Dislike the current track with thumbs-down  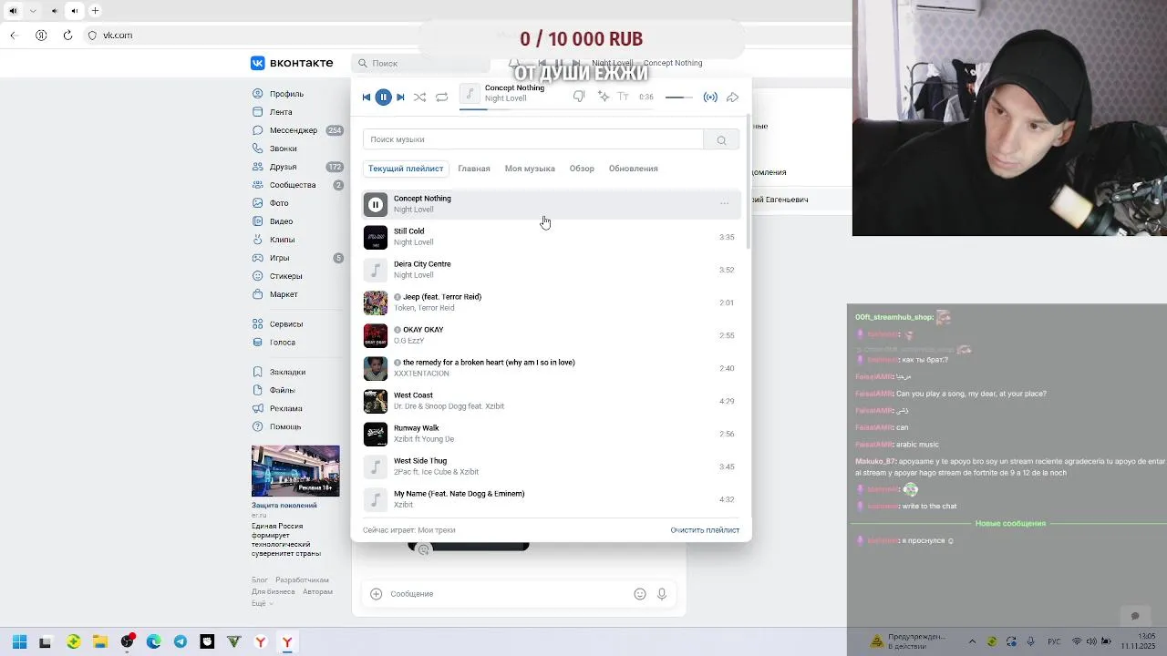(579, 97)
